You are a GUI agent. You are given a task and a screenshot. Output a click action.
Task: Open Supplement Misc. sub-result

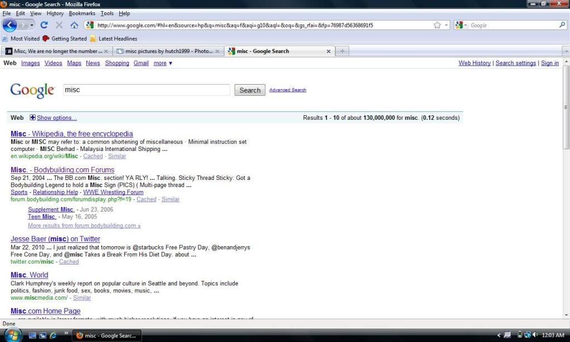(51, 209)
